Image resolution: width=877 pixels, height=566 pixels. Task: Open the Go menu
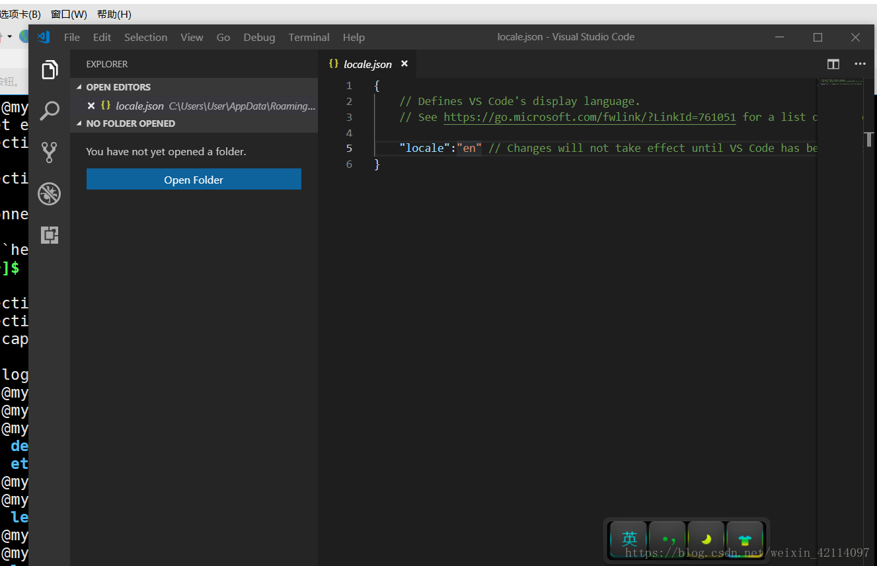pyautogui.click(x=223, y=37)
